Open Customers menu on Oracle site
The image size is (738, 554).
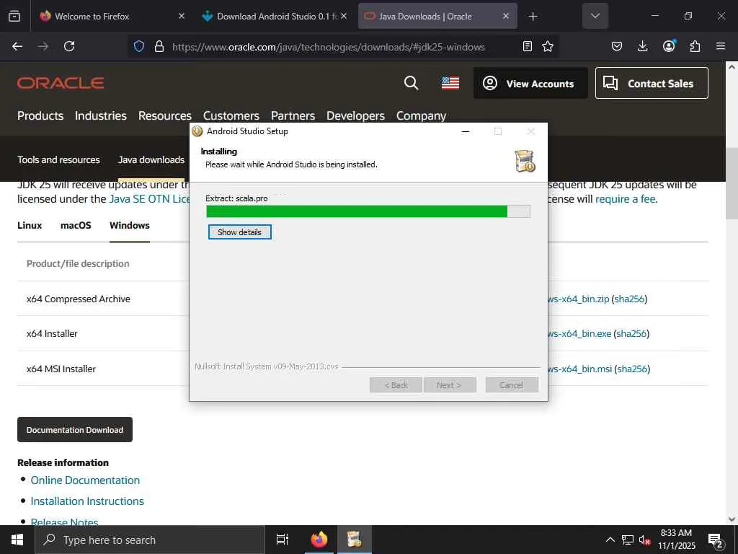coord(231,115)
